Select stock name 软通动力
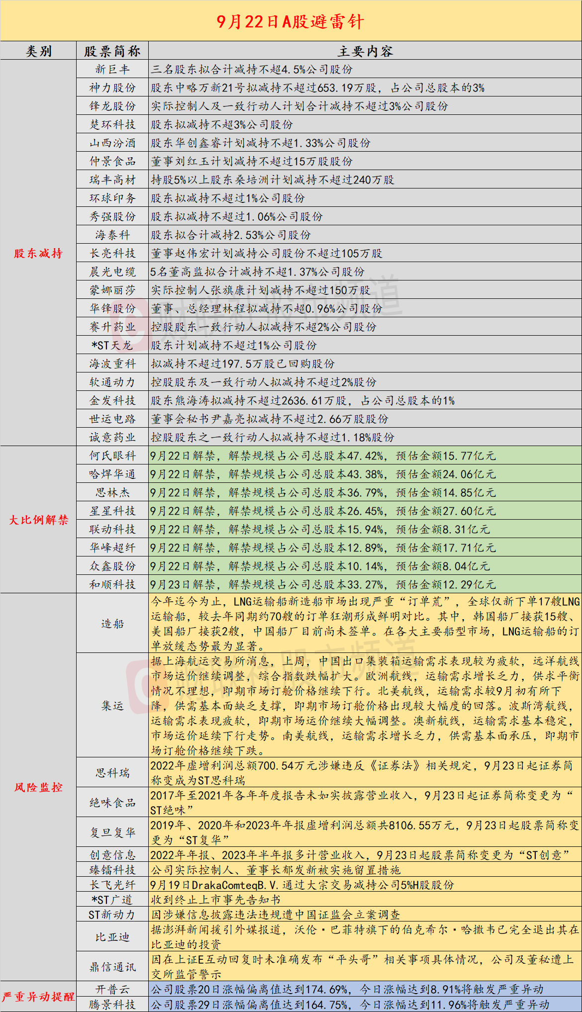 tap(112, 382)
